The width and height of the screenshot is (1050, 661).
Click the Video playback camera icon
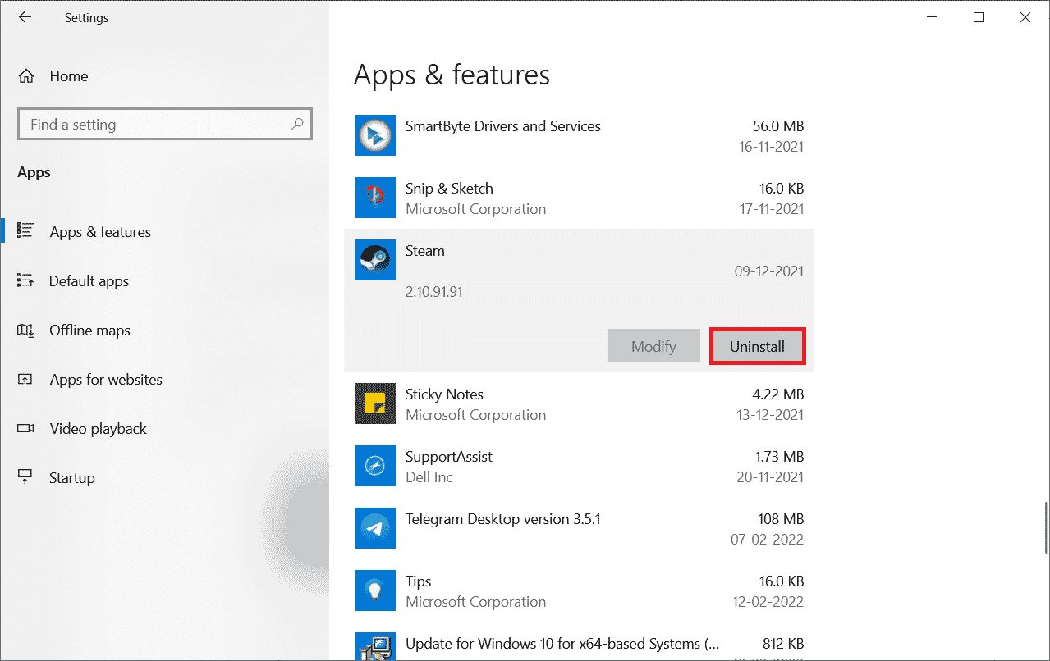point(25,428)
